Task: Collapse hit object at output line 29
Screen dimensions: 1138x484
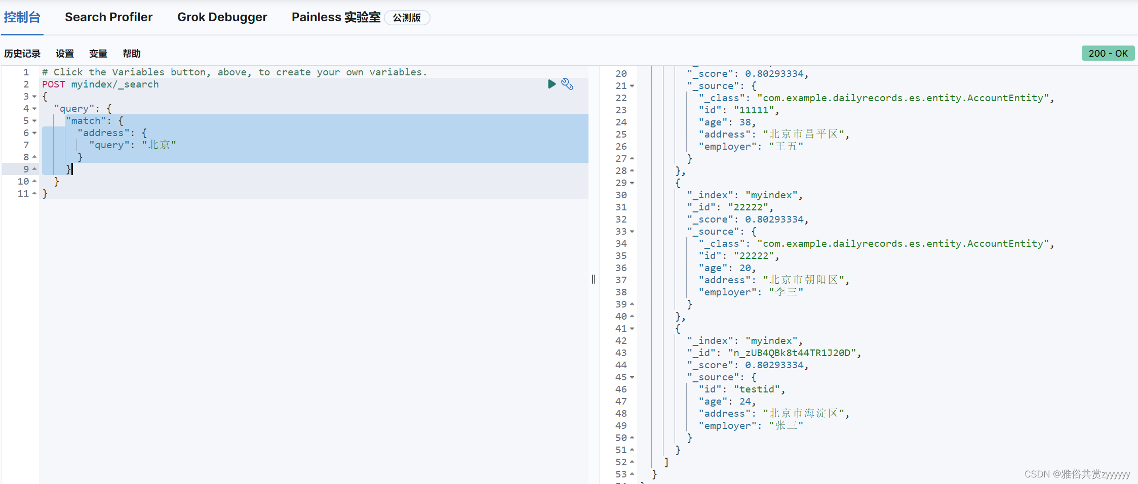Action: pyautogui.click(x=632, y=183)
